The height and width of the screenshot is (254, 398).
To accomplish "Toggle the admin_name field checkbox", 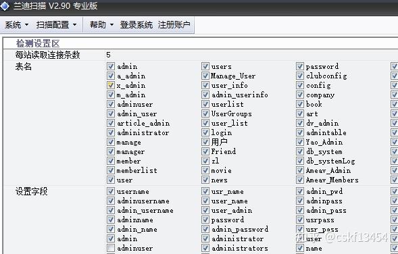I will [110, 229].
